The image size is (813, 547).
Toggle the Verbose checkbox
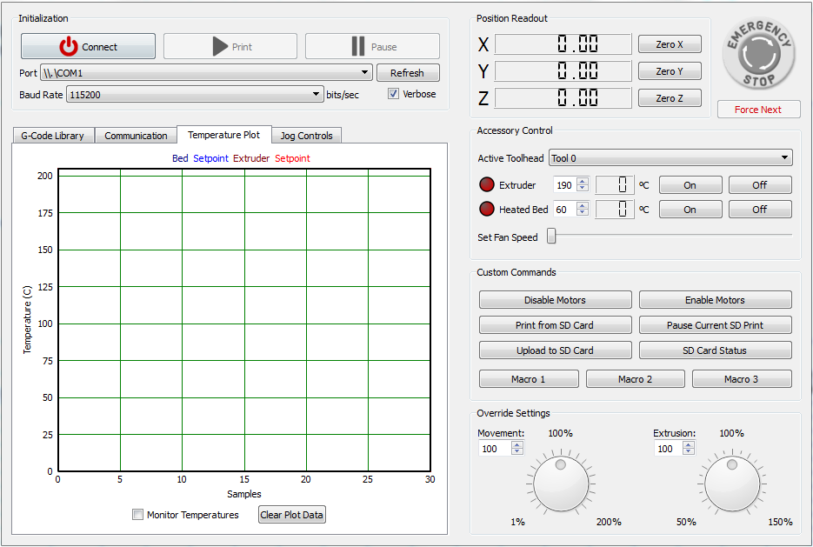click(394, 94)
